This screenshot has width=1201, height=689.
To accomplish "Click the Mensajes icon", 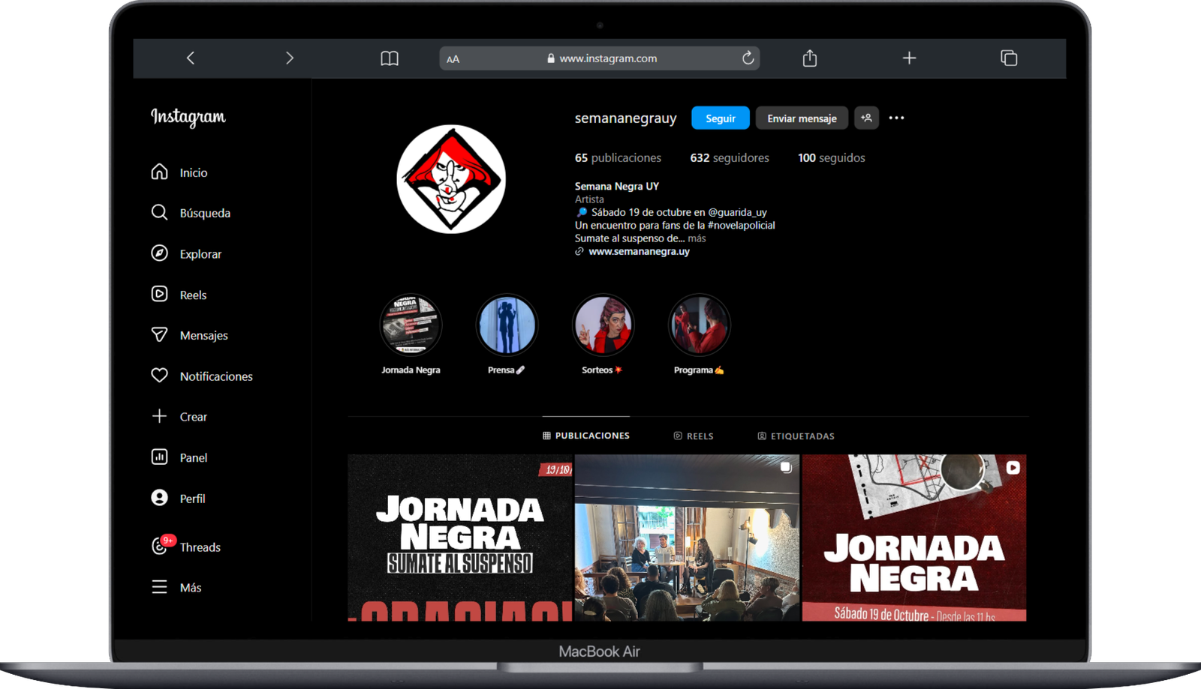I will point(159,334).
